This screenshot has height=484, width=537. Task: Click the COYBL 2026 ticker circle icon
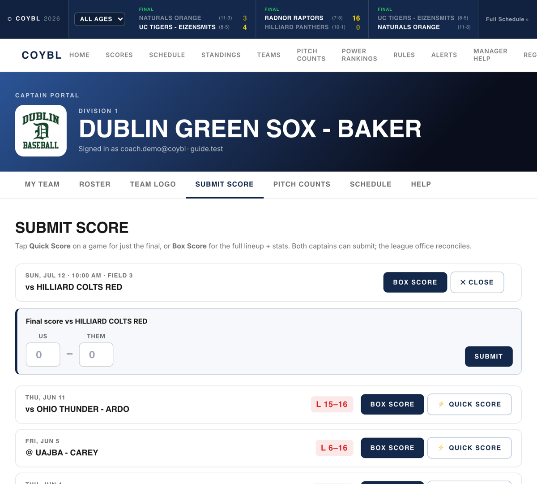[9, 19]
